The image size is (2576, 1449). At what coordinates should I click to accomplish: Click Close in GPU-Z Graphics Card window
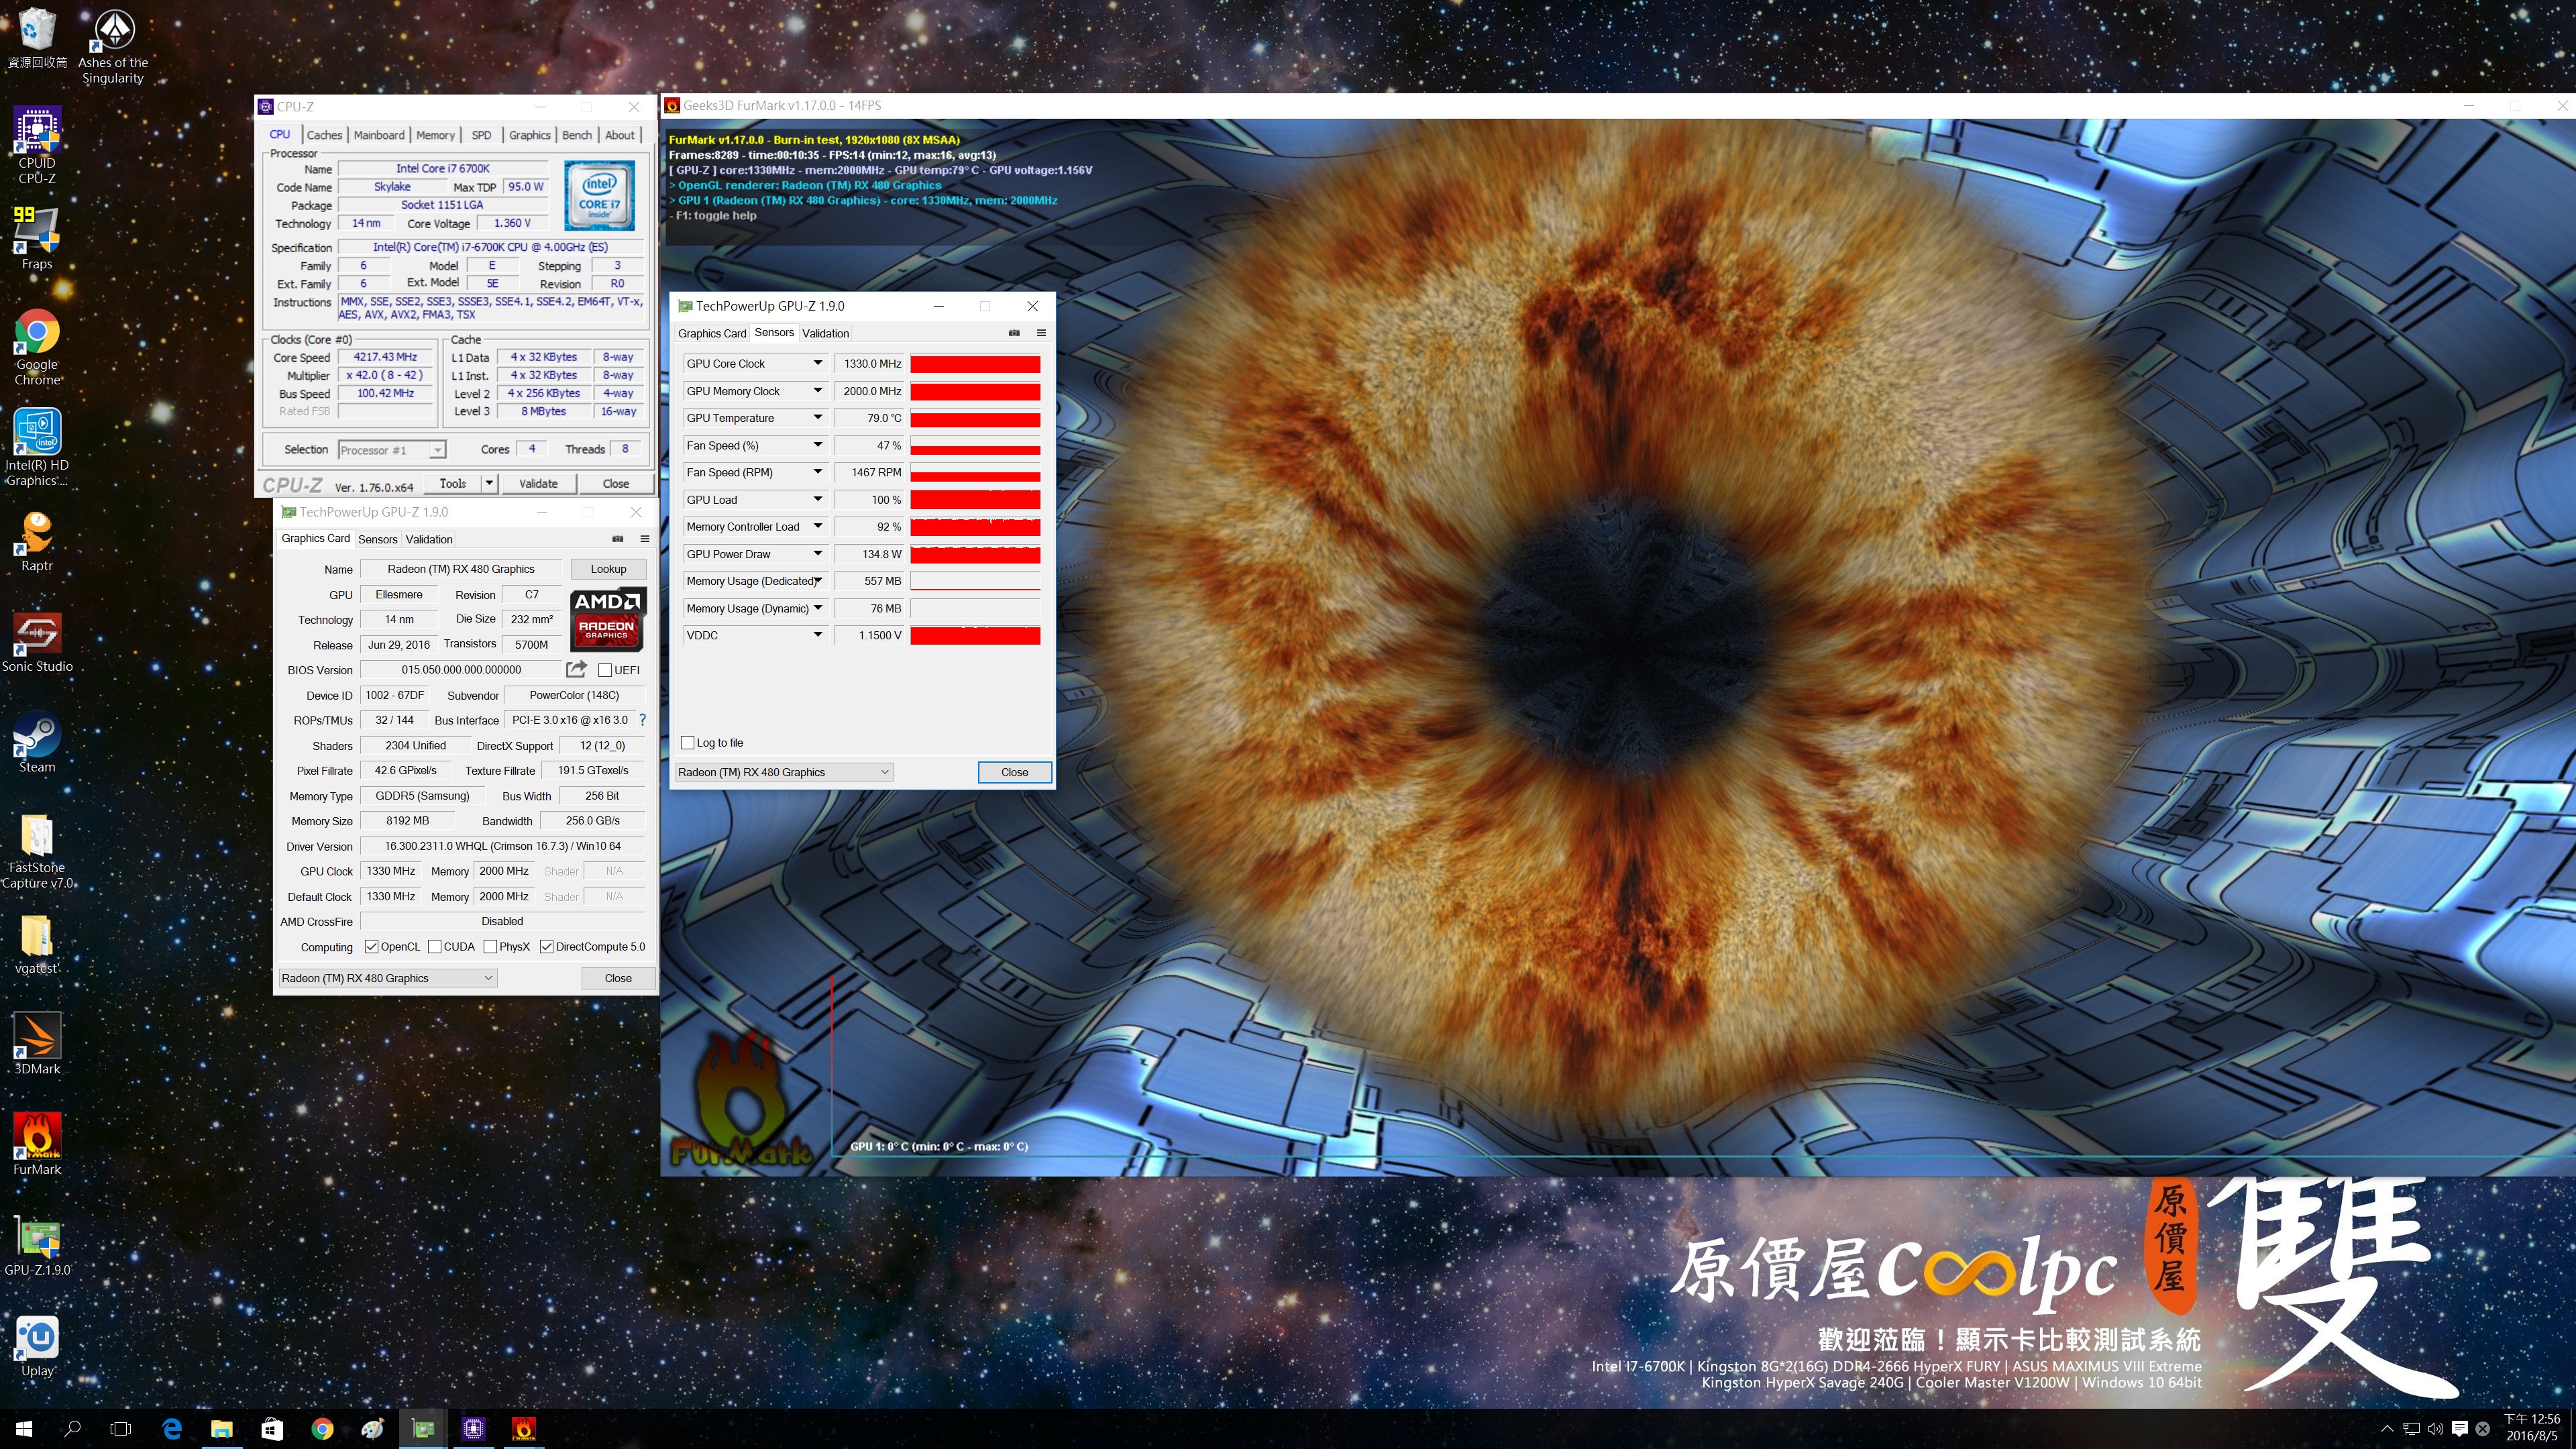(618, 978)
